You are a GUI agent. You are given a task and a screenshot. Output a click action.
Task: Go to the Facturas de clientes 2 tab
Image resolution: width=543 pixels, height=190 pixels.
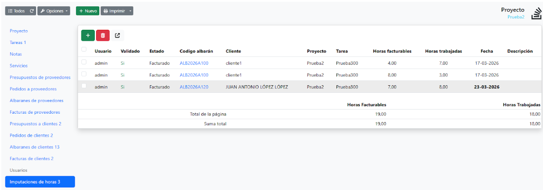[x=32, y=158]
